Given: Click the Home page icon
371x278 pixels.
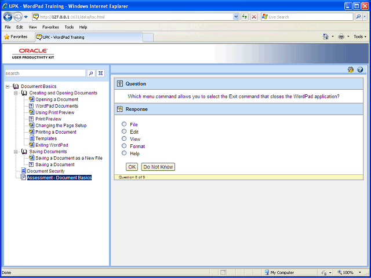Looking at the screenshot, I should point(326,36).
